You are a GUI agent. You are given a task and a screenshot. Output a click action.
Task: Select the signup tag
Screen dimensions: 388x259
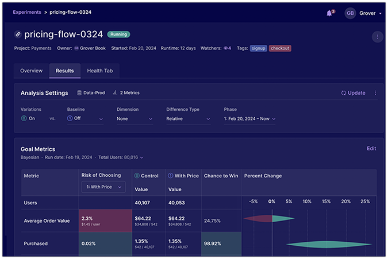(258, 48)
